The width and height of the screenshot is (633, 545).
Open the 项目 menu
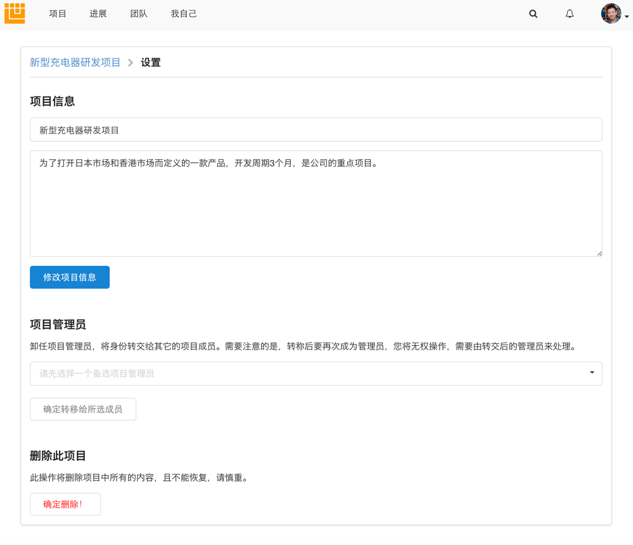coord(58,13)
